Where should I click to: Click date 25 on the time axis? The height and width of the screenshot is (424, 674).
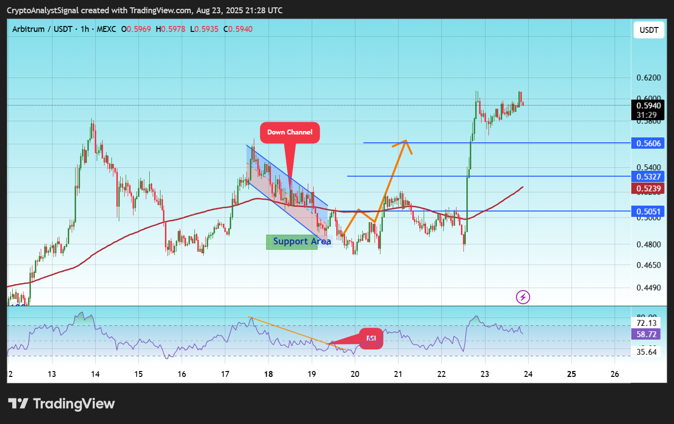point(571,374)
